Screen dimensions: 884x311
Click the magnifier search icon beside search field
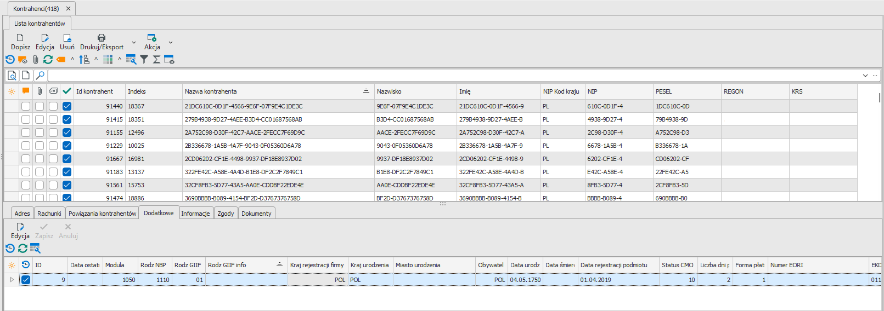[x=40, y=76]
